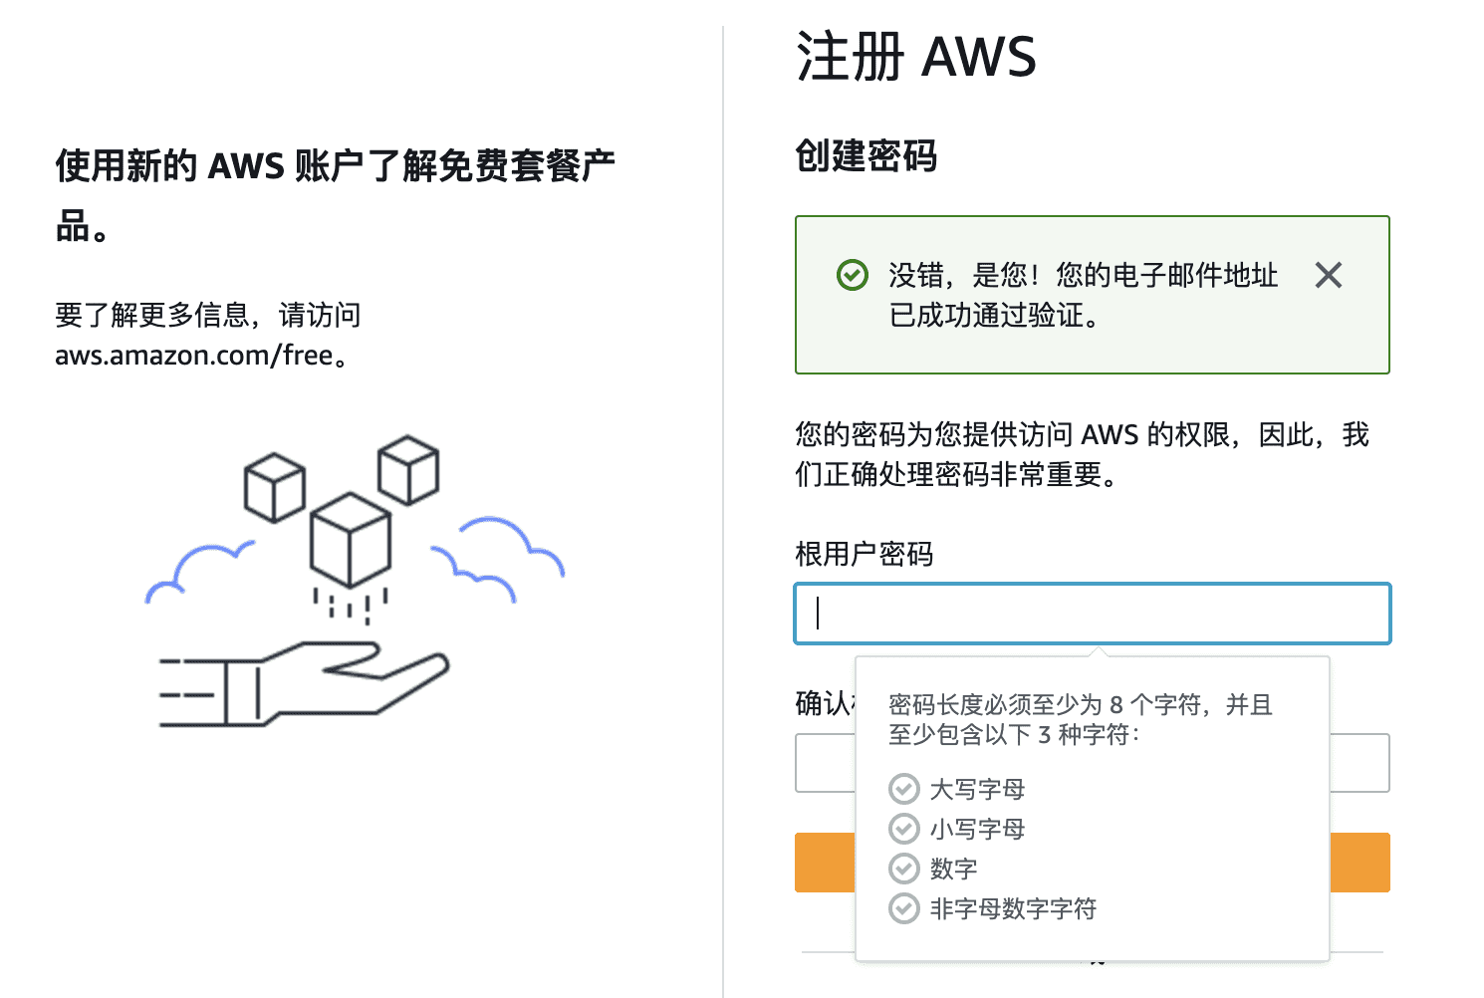Click the 非字母数字字符 requirement check icon
1484x998 pixels.
click(903, 908)
